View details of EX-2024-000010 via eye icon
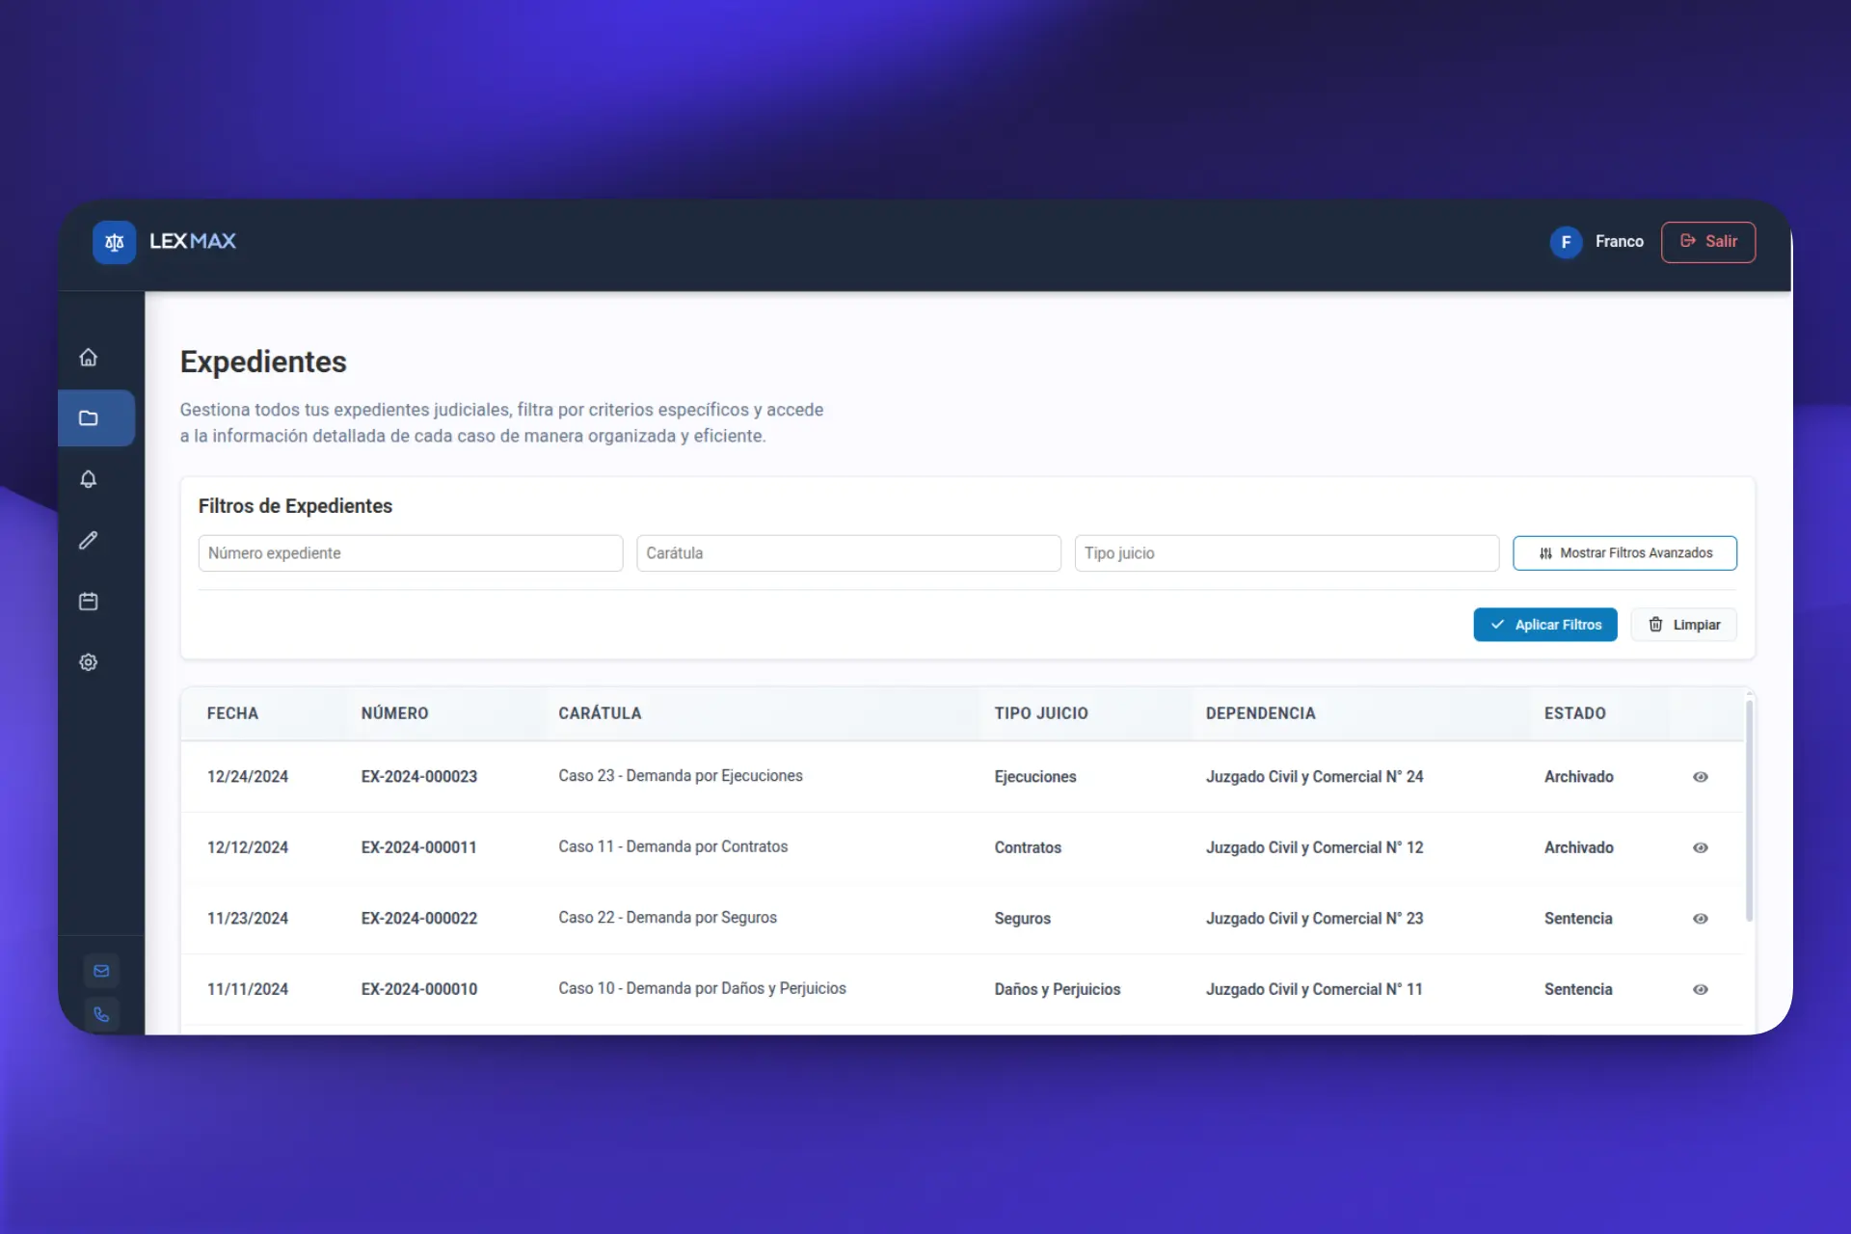The width and height of the screenshot is (1851, 1234). coord(1701,990)
